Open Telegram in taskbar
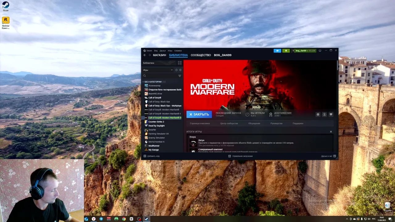 tap(101, 219)
